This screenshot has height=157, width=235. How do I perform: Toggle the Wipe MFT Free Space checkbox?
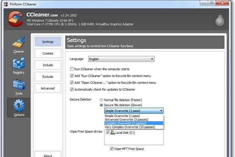point(111,149)
